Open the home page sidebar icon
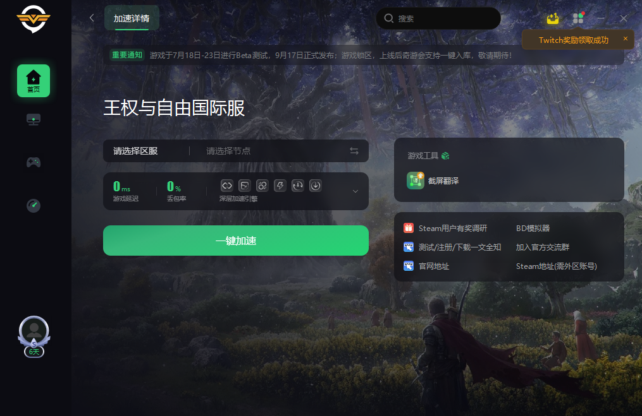Screen dimensions: 642x416 [34, 81]
